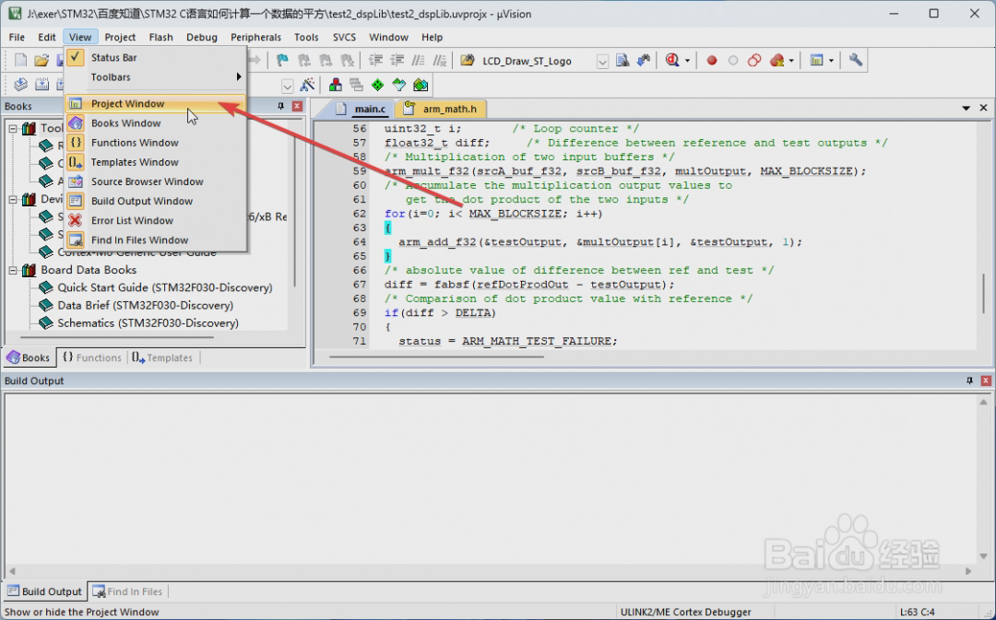Open Schematics (STM32F030-Discovery) book
The image size is (996, 620).
point(148,323)
